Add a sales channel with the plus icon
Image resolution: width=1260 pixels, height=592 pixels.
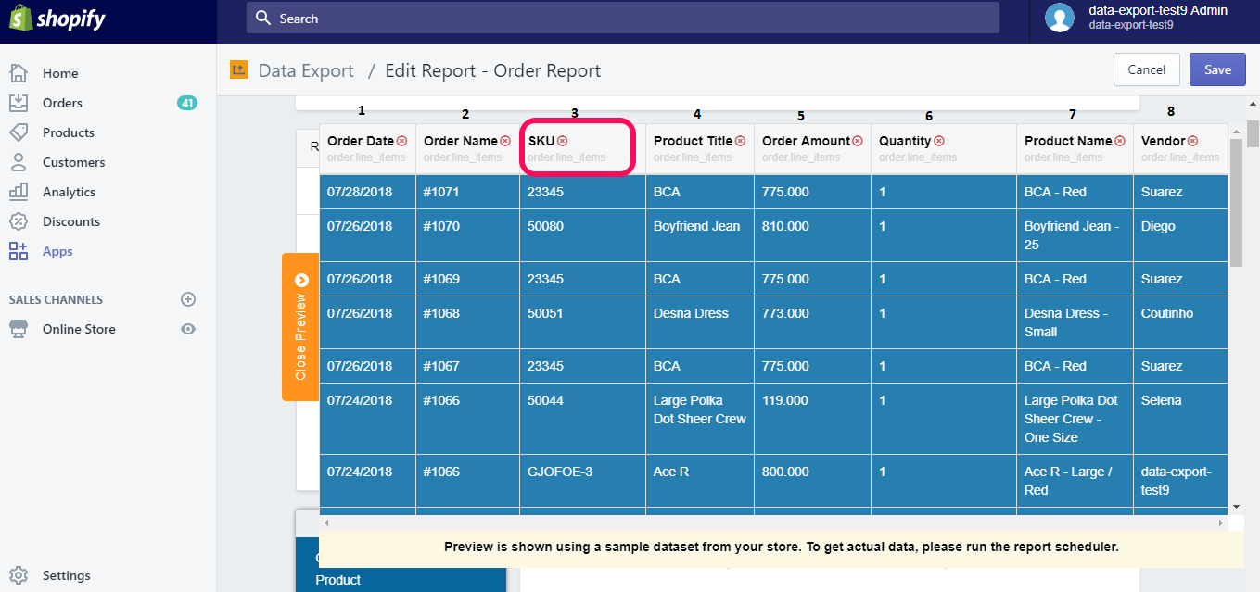pyautogui.click(x=188, y=298)
